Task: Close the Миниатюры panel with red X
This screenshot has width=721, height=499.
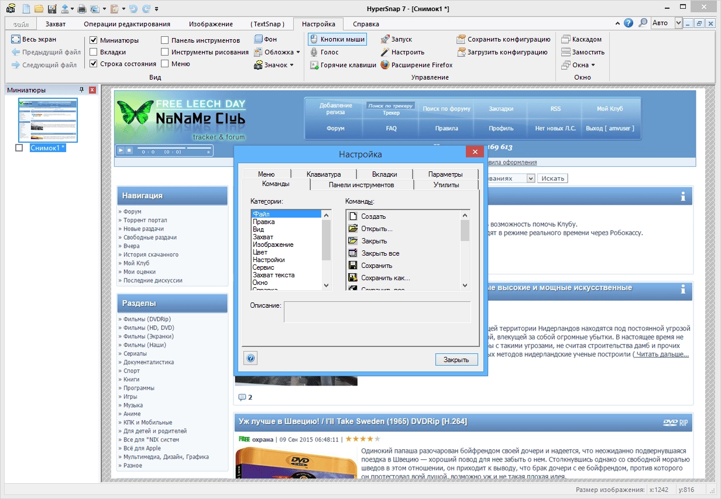Action: point(92,90)
